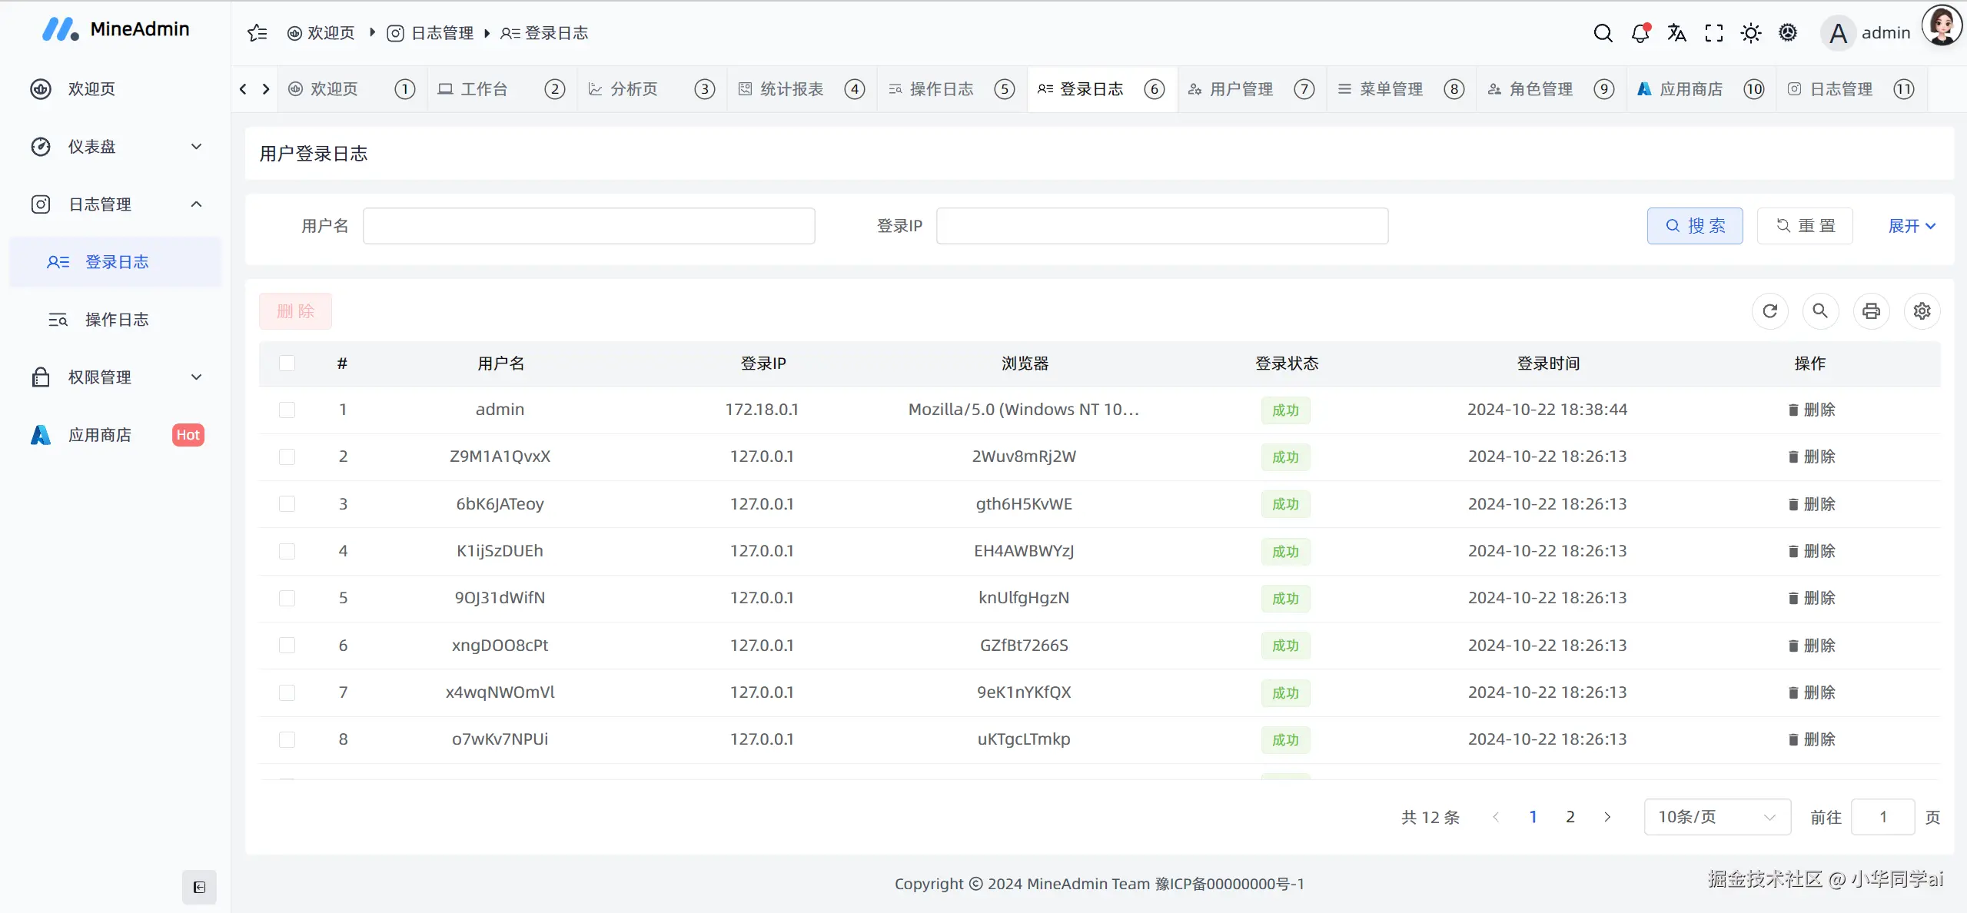This screenshot has width=1967, height=913.
Task: Click the 搜索 button
Action: click(x=1694, y=226)
